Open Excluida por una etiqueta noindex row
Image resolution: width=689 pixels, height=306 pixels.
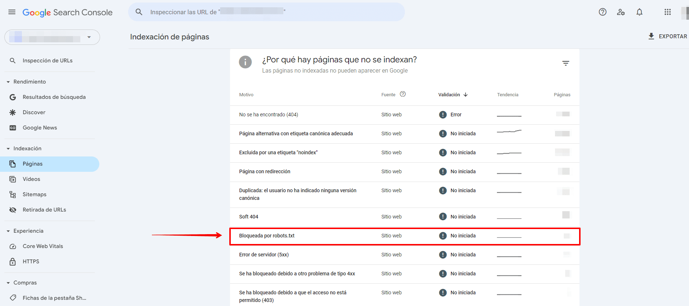[405, 153]
